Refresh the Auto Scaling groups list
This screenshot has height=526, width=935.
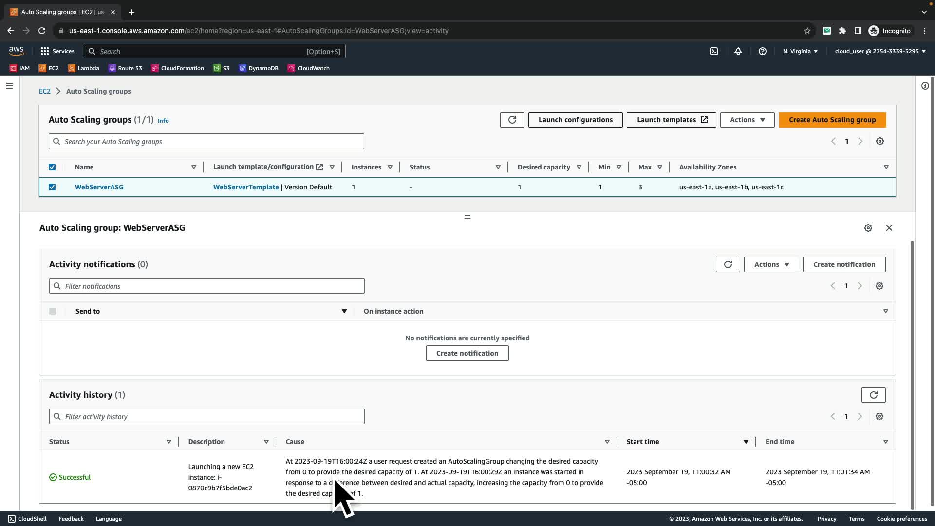pos(512,120)
